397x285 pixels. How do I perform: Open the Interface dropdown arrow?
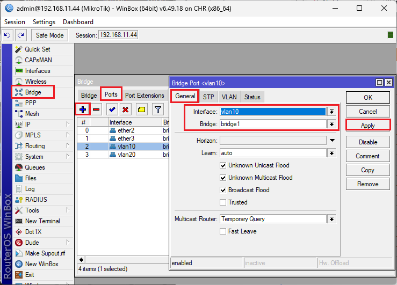332,112
